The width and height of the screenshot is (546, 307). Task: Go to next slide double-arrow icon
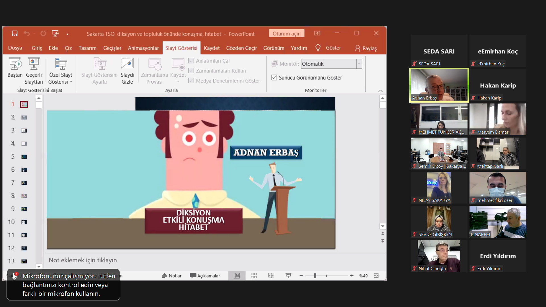383,240
